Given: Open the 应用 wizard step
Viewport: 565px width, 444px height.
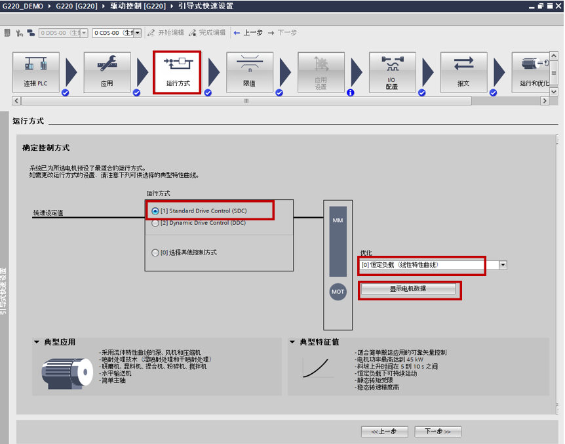Looking at the screenshot, I should pyautogui.click(x=107, y=72).
